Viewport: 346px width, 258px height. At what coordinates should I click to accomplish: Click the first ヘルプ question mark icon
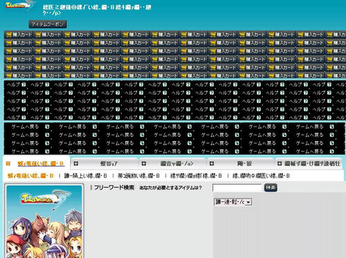(24, 84)
